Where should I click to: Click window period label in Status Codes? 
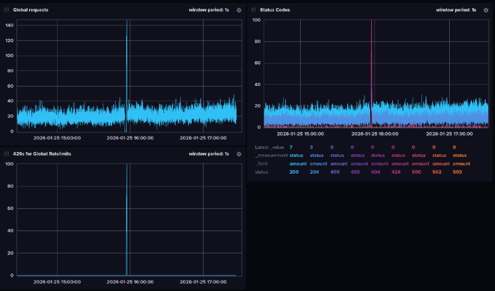coord(456,10)
